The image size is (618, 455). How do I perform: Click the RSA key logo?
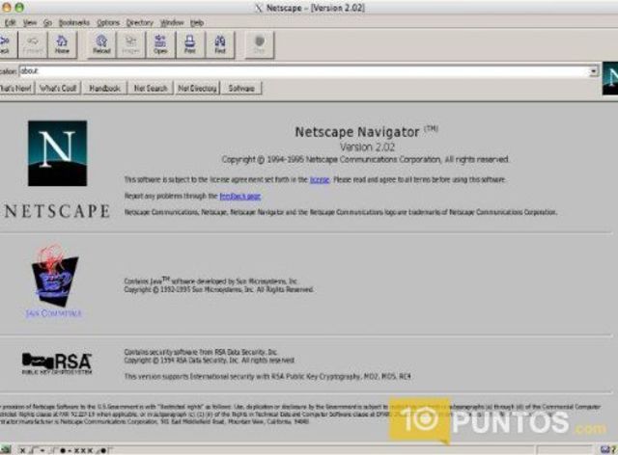coord(57,362)
